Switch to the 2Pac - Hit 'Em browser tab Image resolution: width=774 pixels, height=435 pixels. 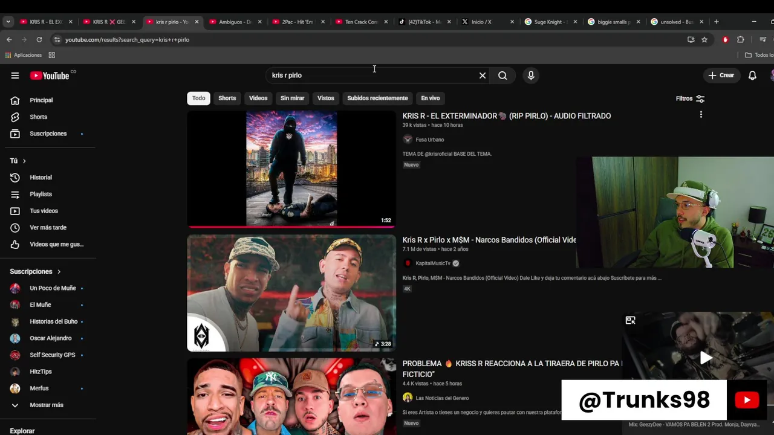(298, 22)
